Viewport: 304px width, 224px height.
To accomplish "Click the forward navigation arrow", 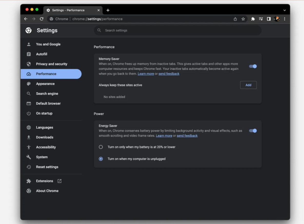I will (34, 19).
